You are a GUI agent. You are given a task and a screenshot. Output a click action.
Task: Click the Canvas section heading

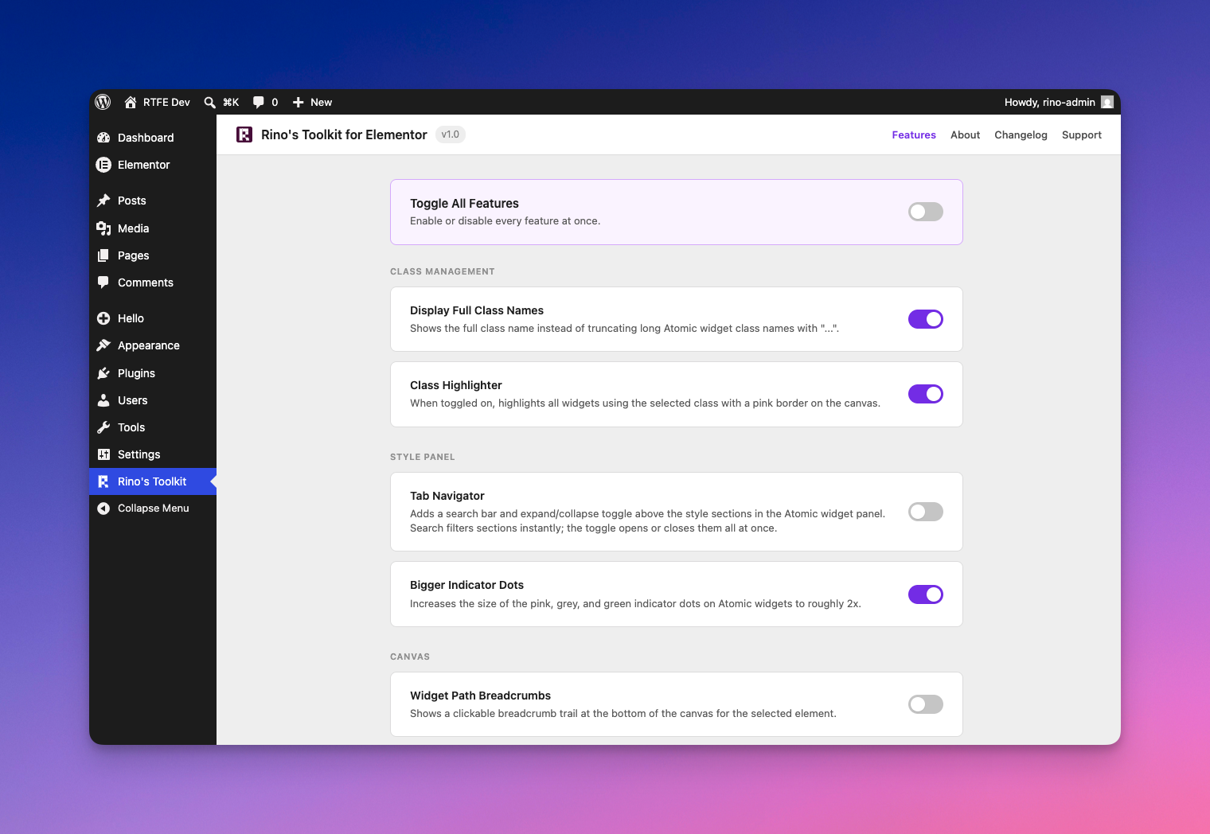click(x=410, y=657)
